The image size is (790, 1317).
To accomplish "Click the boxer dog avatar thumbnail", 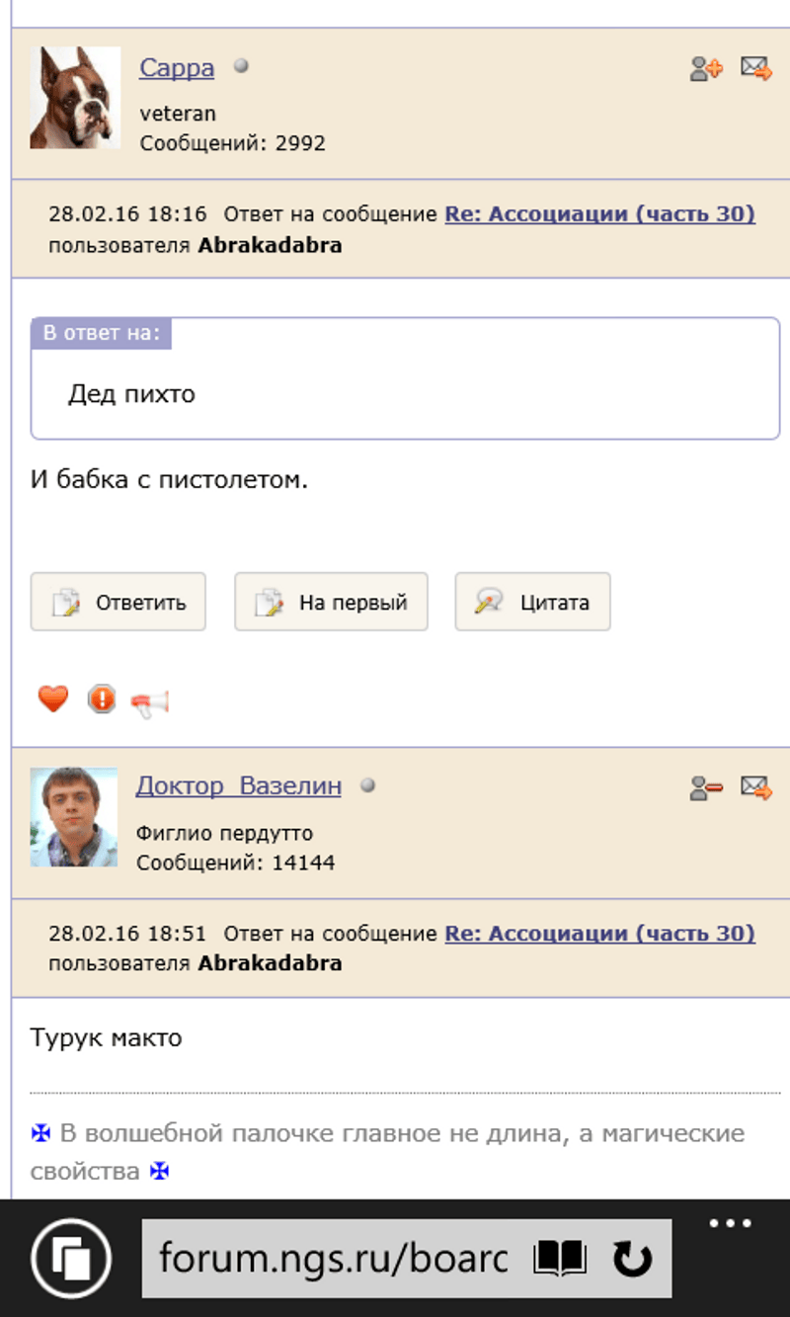I will pos(75,99).
